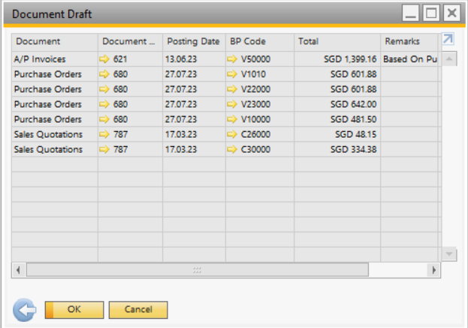Click the blue back arrow button
The width and height of the screenshot is (468, 328).
tap(25, 310)
